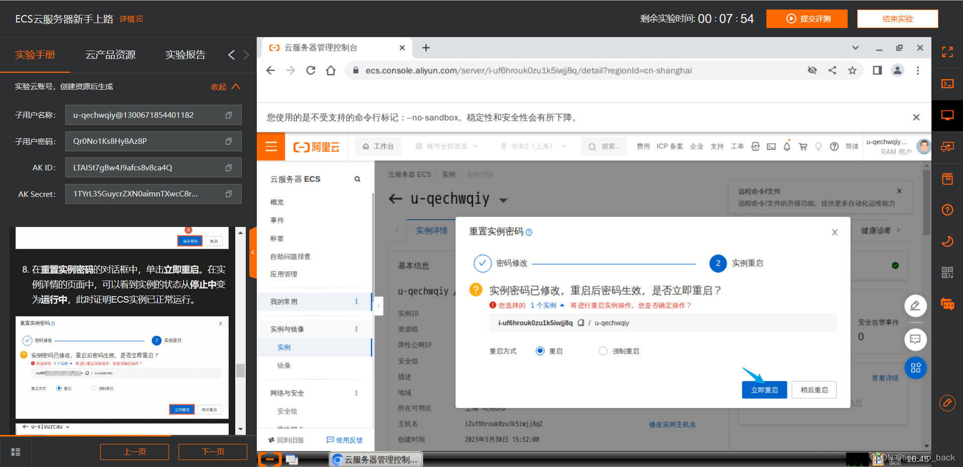Select 实例 in the ECS sidebar
Image resolution: width=963 pixels, height=467 pixels.
284,347
